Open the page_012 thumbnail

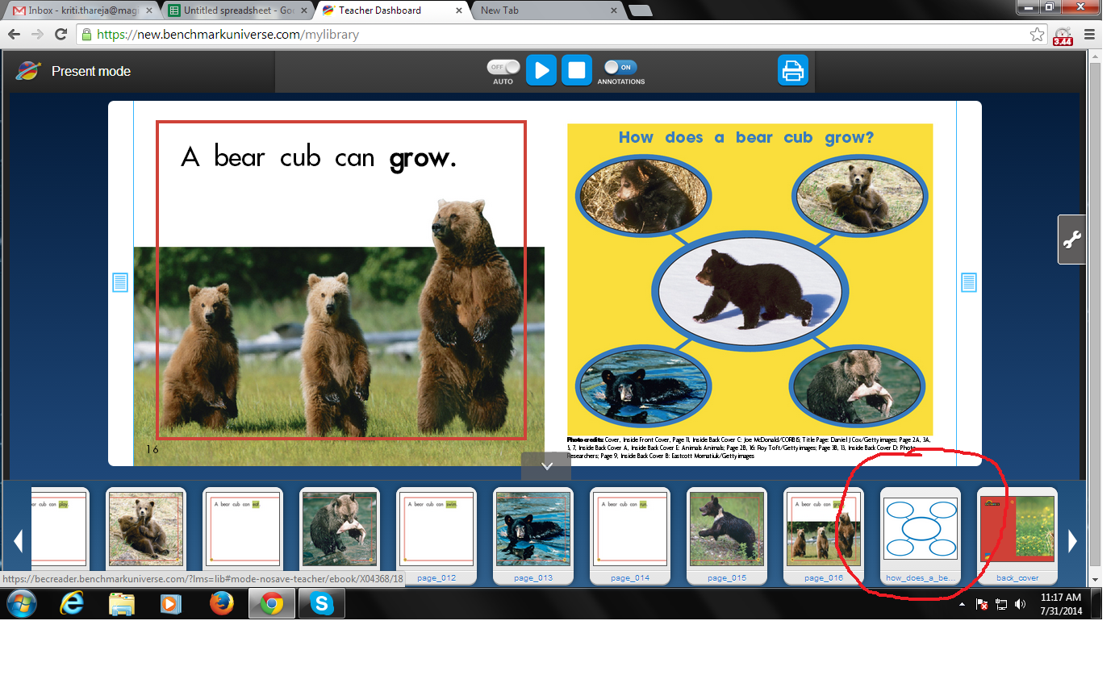tap(436, 535)
